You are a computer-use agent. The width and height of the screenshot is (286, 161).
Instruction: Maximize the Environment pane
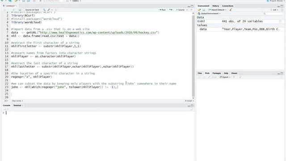coord(282,6)
